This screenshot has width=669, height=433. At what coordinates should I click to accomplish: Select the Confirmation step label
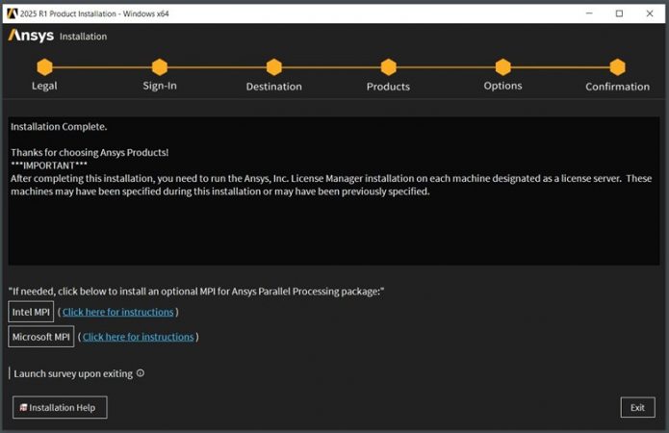[x=617, y=87]
